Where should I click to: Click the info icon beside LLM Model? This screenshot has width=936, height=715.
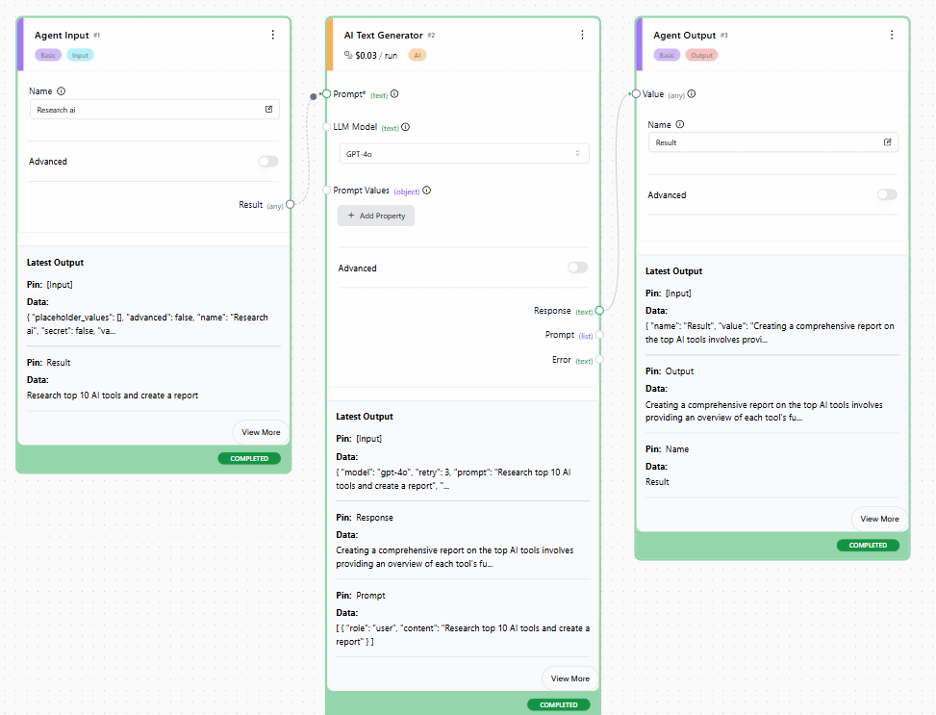click(x=405, y=127)
